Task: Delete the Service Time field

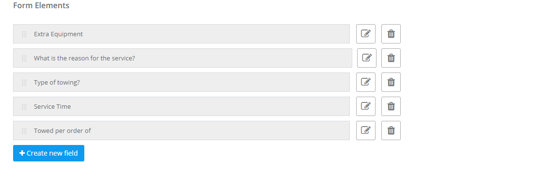Action: pyautogui.click(x=391, y=106)
